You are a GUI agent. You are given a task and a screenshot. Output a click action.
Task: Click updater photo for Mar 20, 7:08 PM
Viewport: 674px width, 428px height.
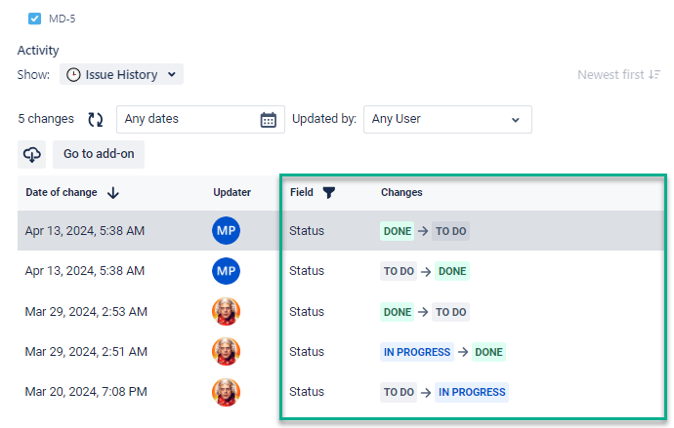pos(226,392)
